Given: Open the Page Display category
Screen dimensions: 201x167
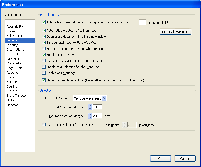Looking at the screenshot, I should [x=16, y=68].
